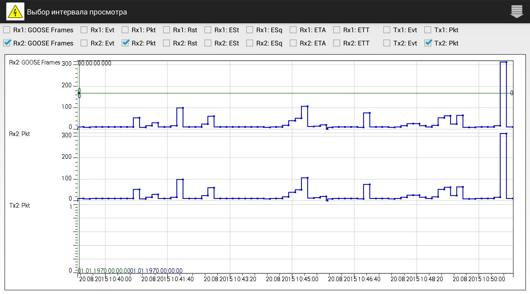This screenshot has height=294, width=530.
Task: Select the Rx1: ESt checkbox
Action: coord(208,30)
